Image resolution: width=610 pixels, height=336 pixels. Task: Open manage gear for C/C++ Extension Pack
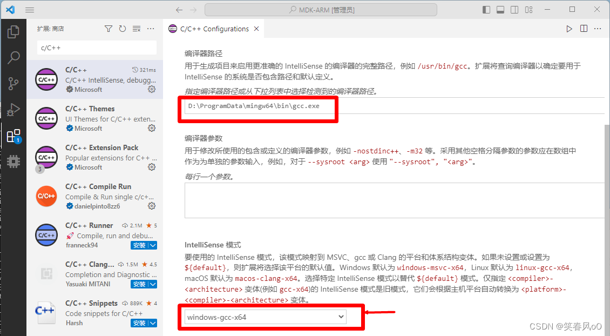pos(152,167)
